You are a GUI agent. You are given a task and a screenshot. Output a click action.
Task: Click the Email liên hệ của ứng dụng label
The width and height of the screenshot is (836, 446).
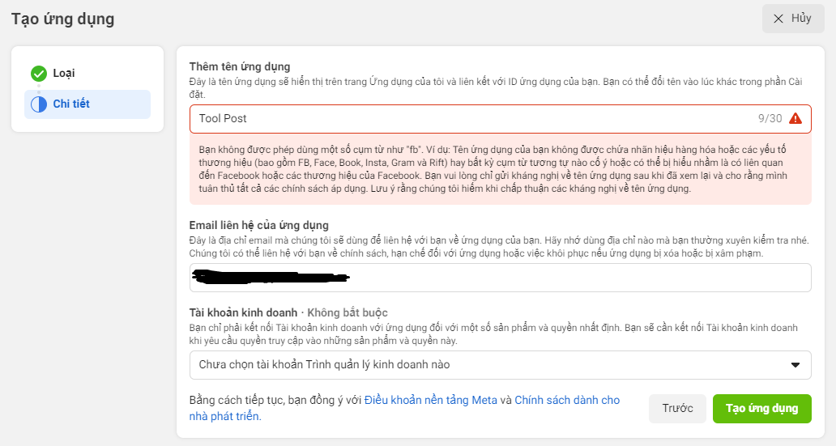pos(258,225)
